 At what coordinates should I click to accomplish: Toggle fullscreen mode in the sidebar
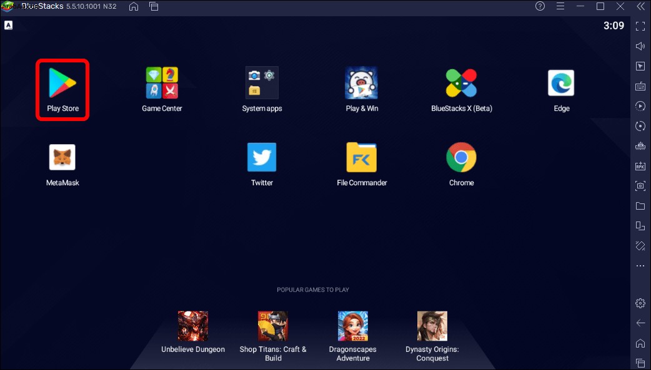(640, 26)
